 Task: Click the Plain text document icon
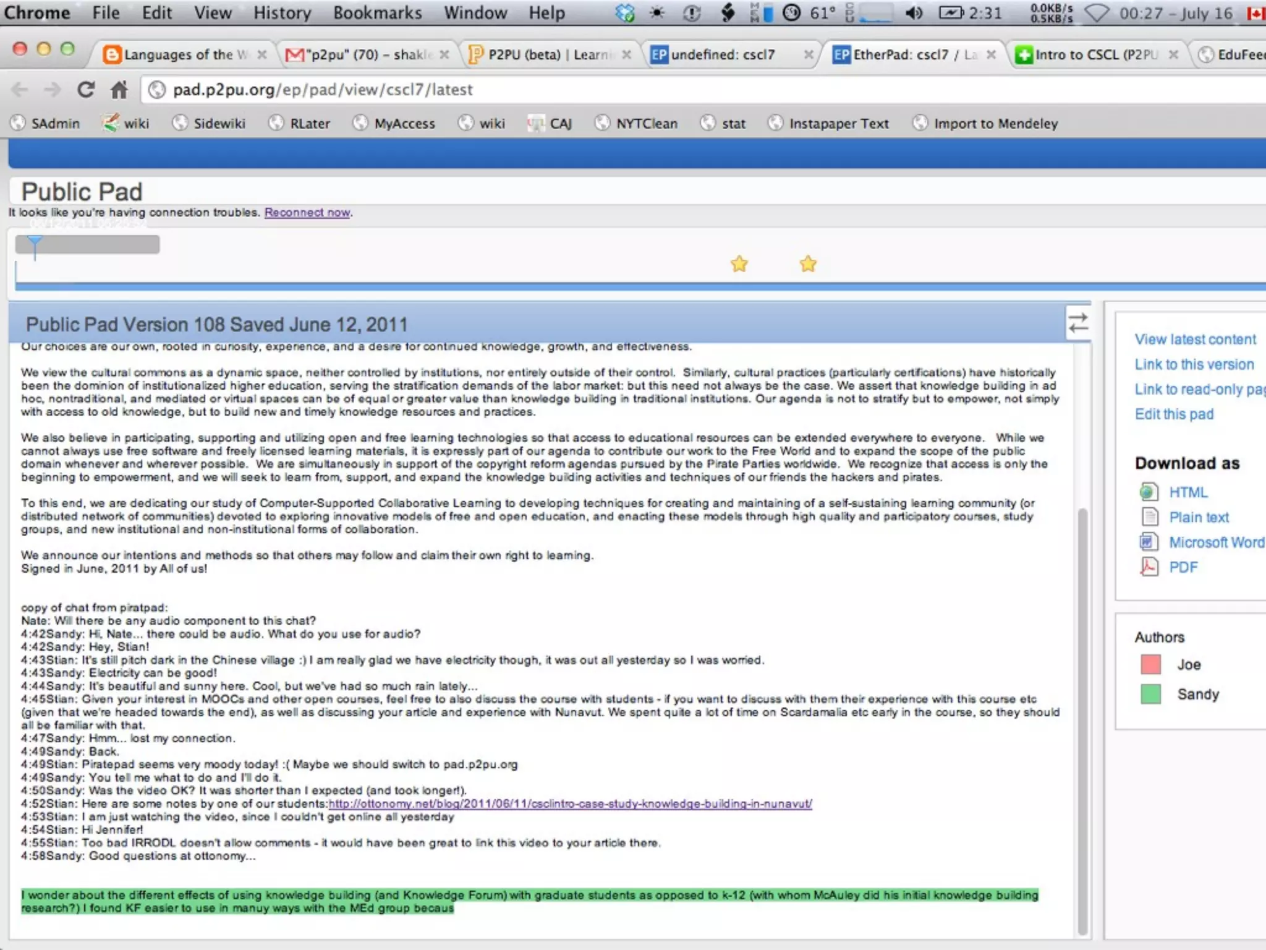pos(1149,517)
